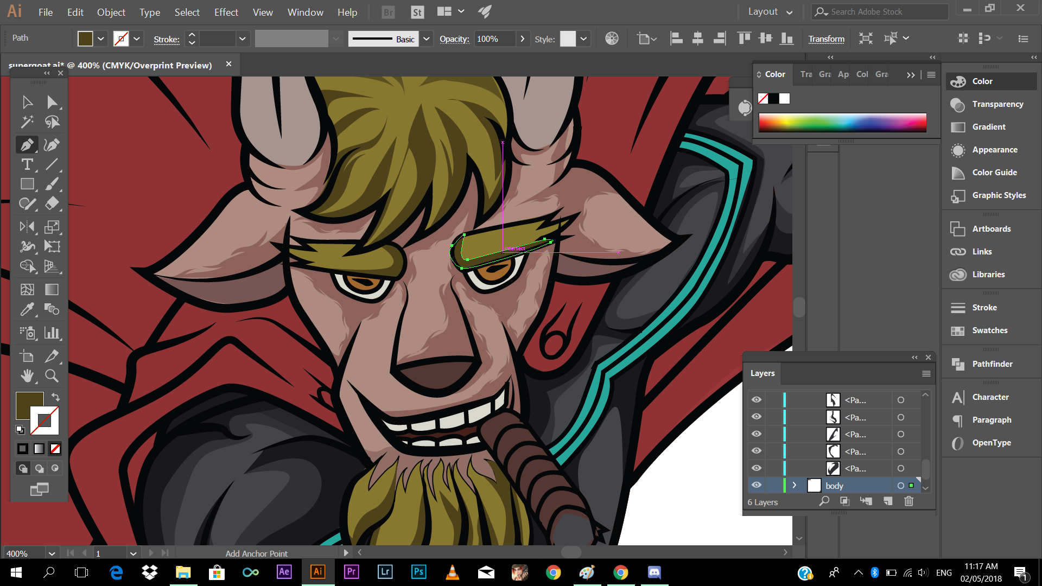Delete selection with Layers trash icon

[x=909, y=501]
